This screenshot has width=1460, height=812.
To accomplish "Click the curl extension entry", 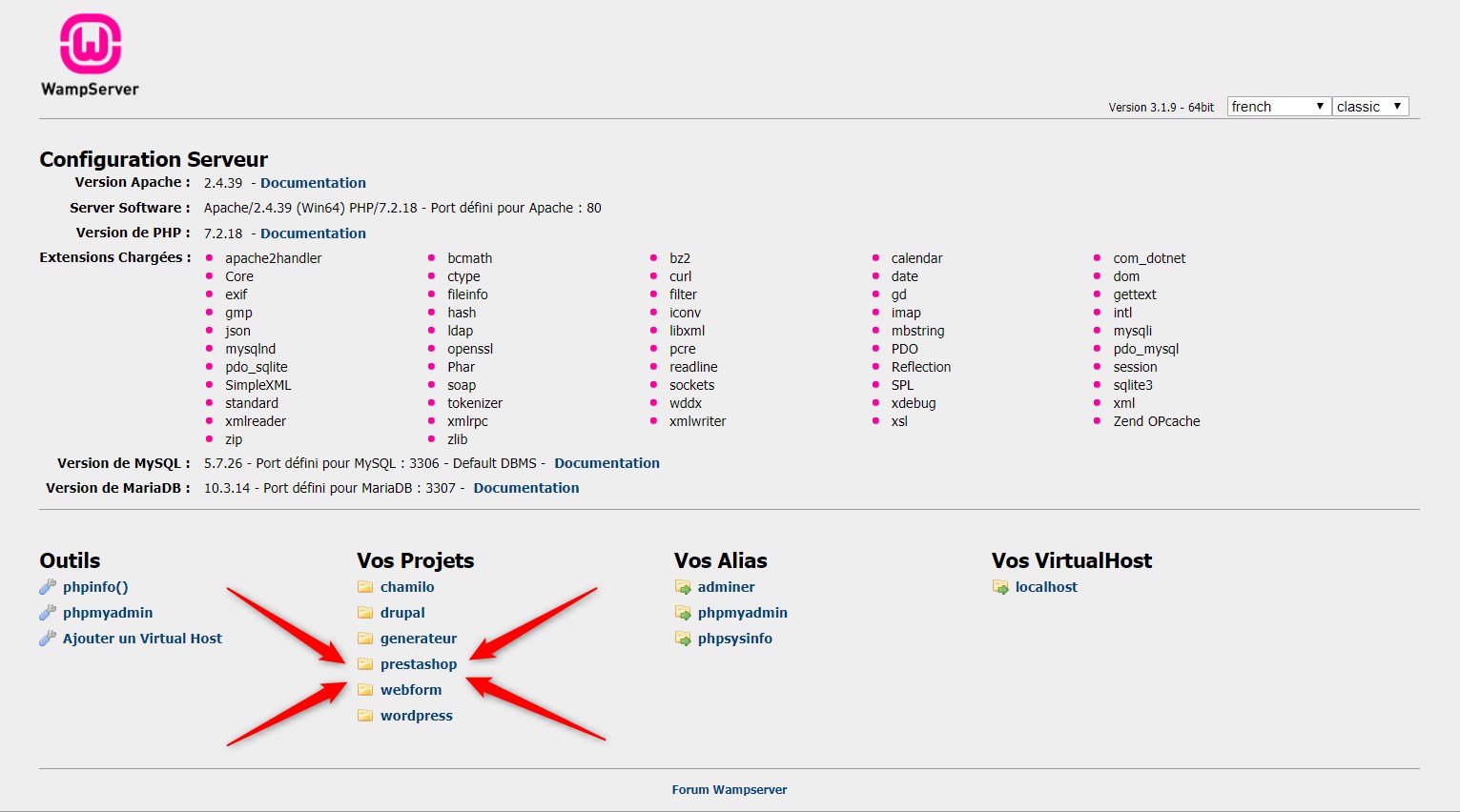I will [x=681, y=276].
